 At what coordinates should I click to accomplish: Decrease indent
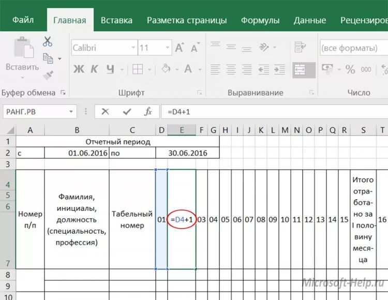pyautogui.click(x=264, y=69)
